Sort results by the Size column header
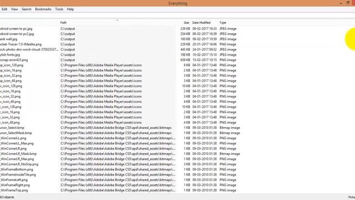 186,23
